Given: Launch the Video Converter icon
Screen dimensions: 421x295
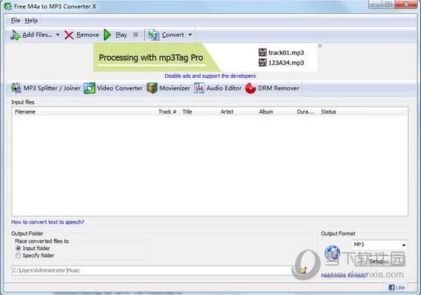Looking at the screenshot, I should tap(89, 88).
